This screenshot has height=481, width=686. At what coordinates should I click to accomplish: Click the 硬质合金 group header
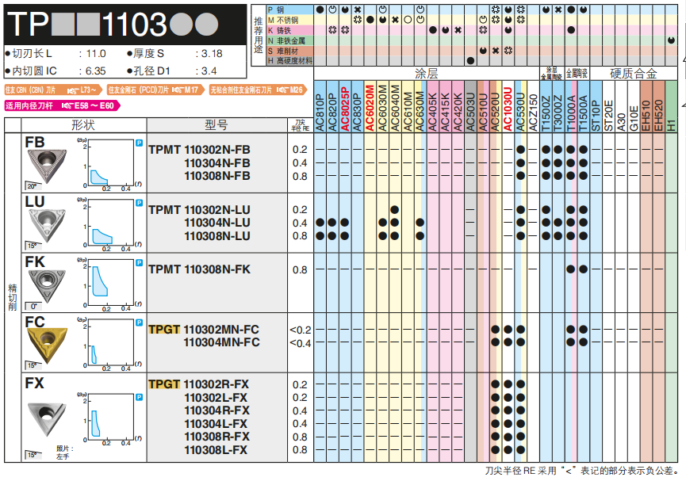point(632,73)
